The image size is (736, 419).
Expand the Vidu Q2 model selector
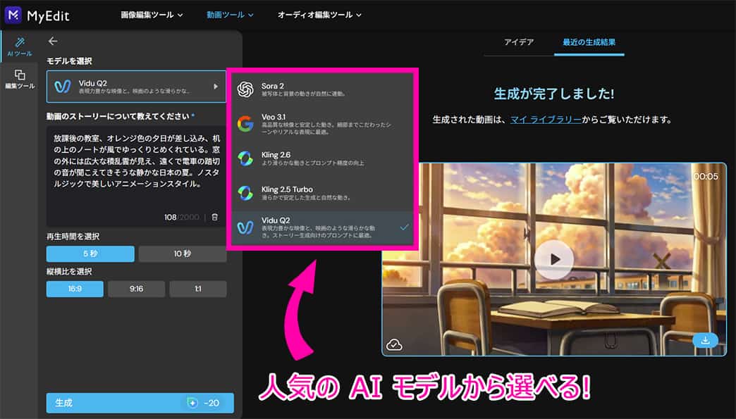[136, 86]
